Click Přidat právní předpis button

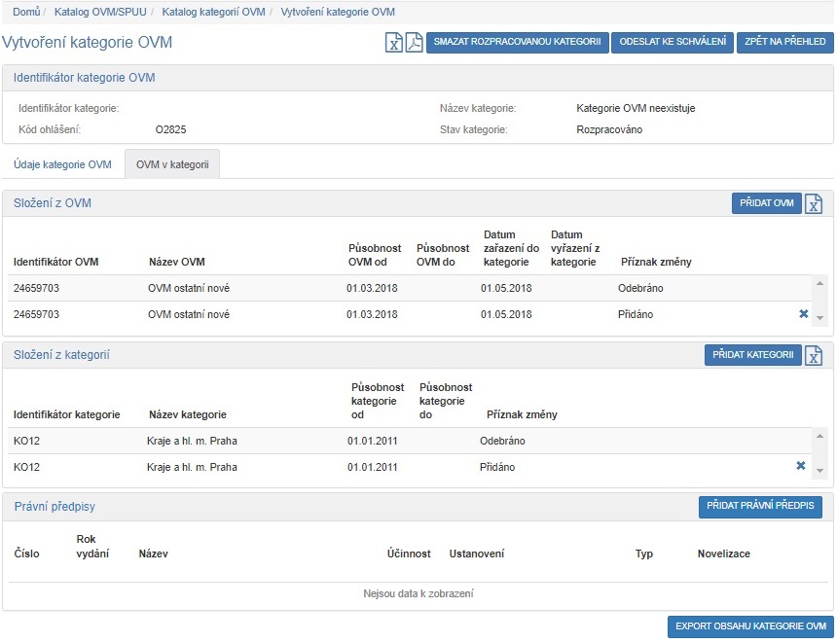(x=760, y=507)
